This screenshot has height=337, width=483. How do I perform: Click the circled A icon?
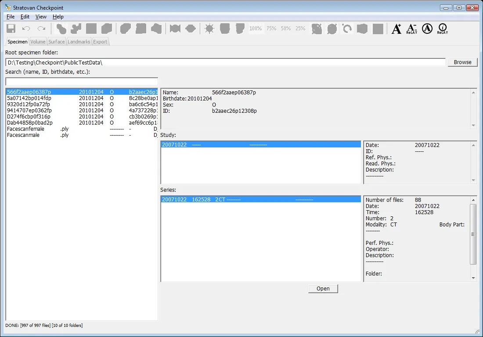(x=427, y=29)
